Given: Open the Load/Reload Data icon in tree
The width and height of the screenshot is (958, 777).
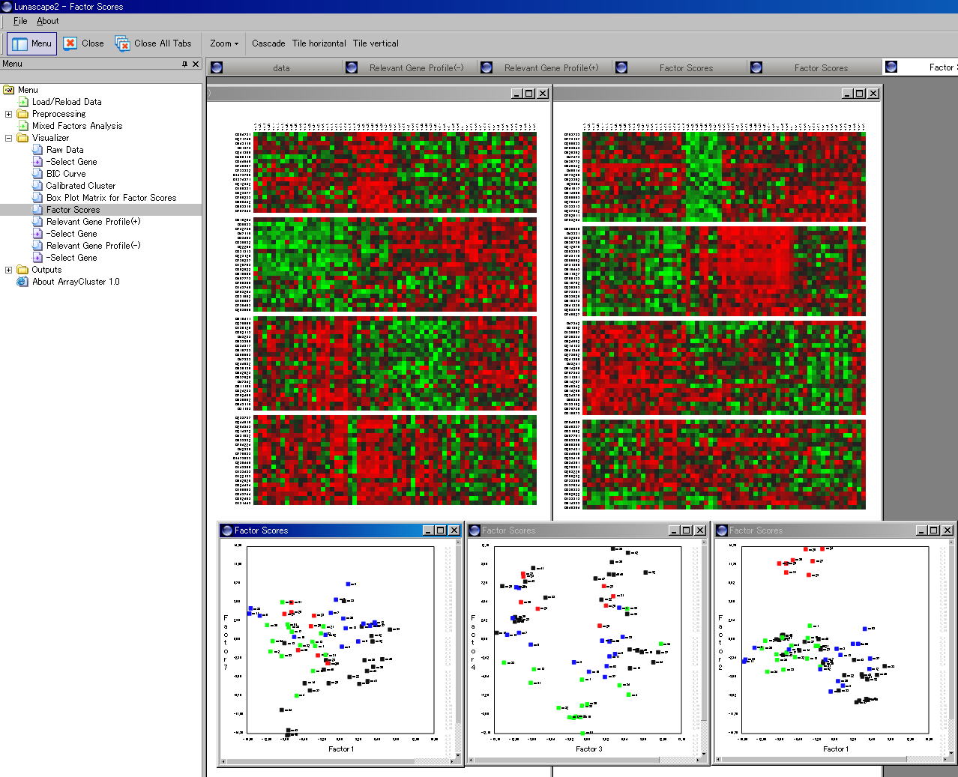Looking at the screenshot, I should click(x=23, y=102).
